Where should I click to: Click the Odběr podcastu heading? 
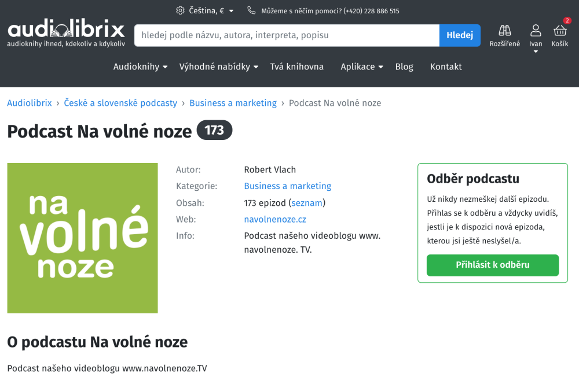click(x=473, y=179)
